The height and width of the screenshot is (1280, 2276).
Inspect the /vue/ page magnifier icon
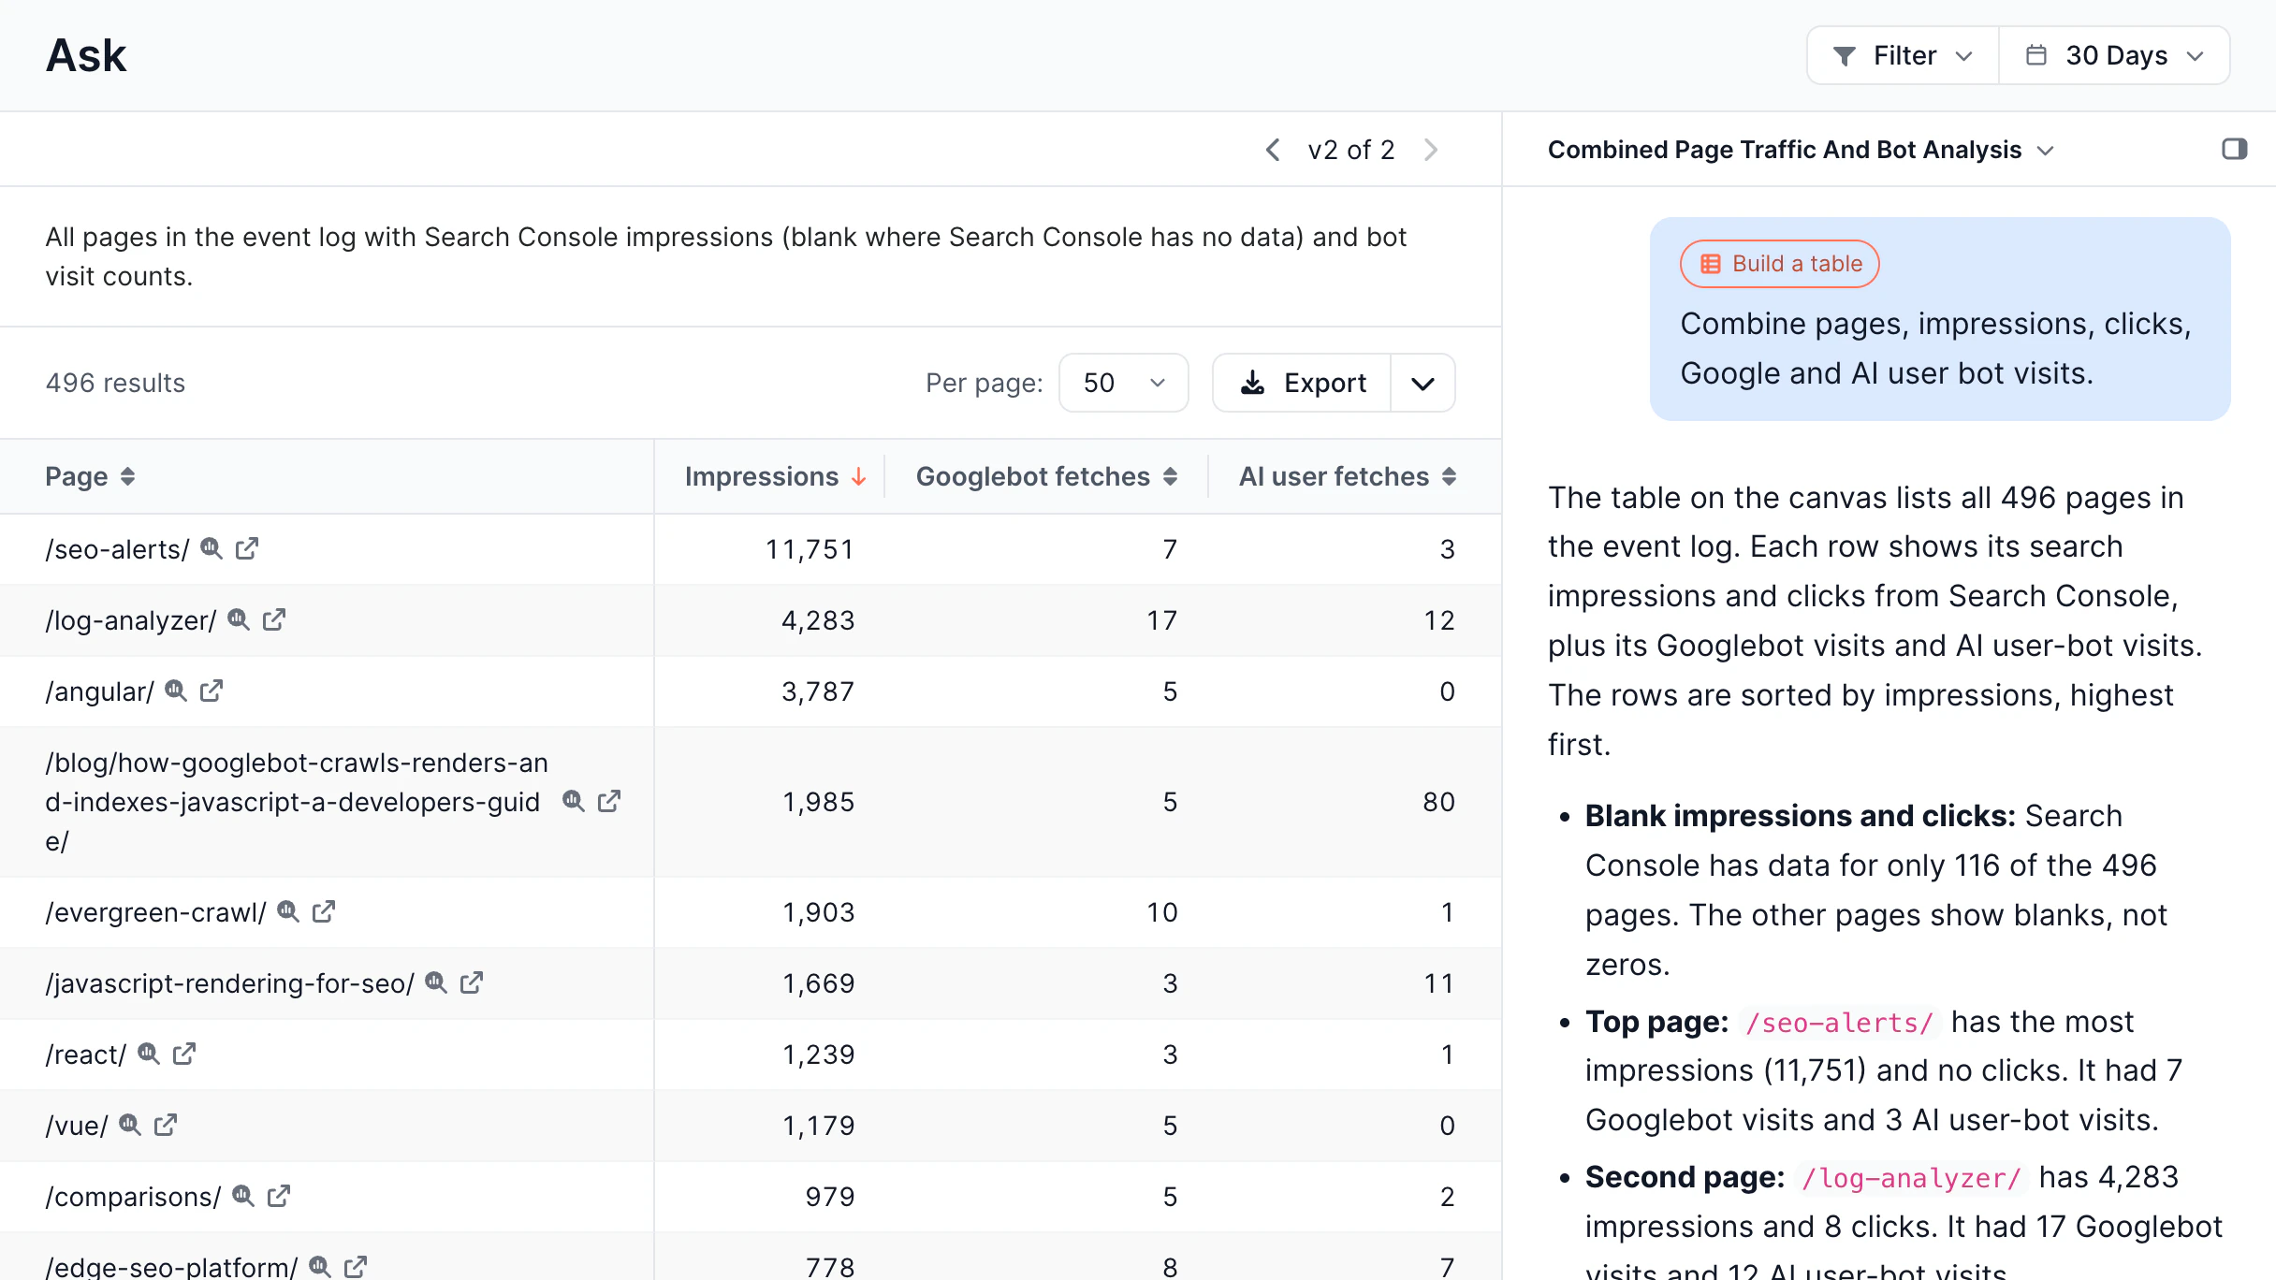coord(130,1125)
